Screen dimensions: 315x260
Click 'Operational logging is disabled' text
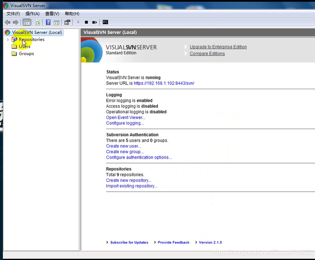(x=136, y=112)
